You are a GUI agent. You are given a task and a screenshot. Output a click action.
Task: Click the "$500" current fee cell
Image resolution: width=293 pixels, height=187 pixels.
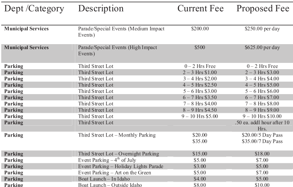click(x=200, y=47)
